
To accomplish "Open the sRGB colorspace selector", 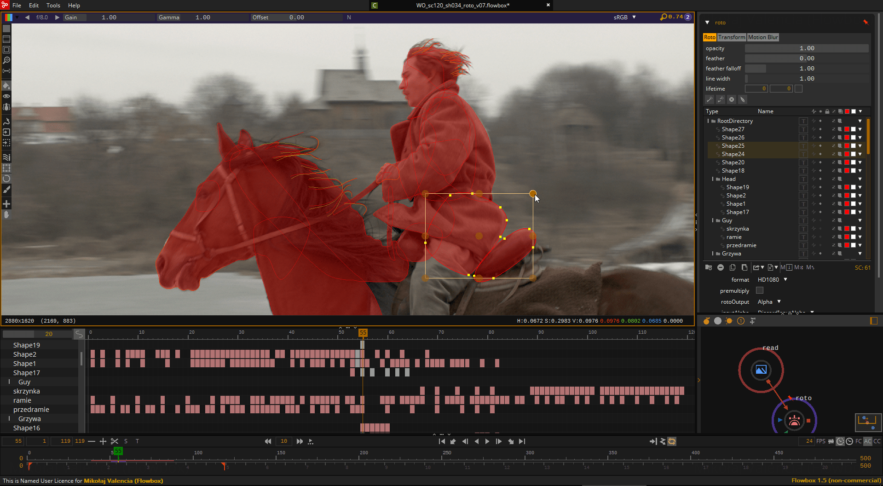I will tap(623, 17).
